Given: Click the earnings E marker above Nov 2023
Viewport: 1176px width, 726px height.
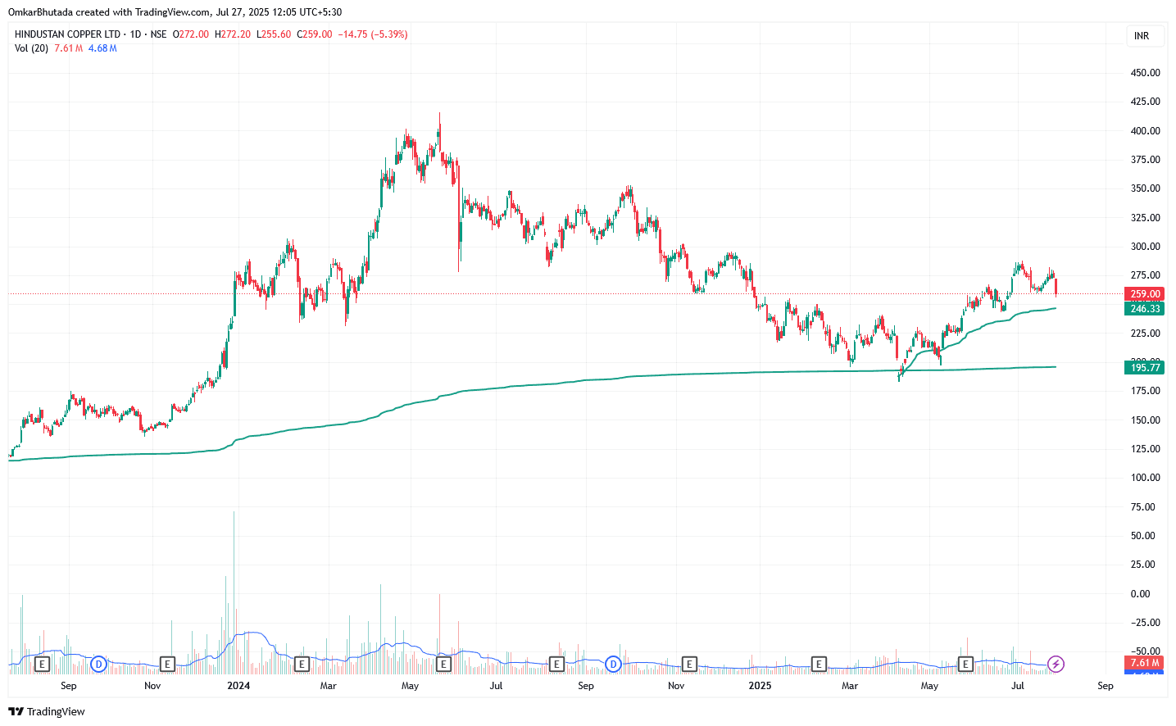Looking at the screenshot, I should (x=167, y=664).
